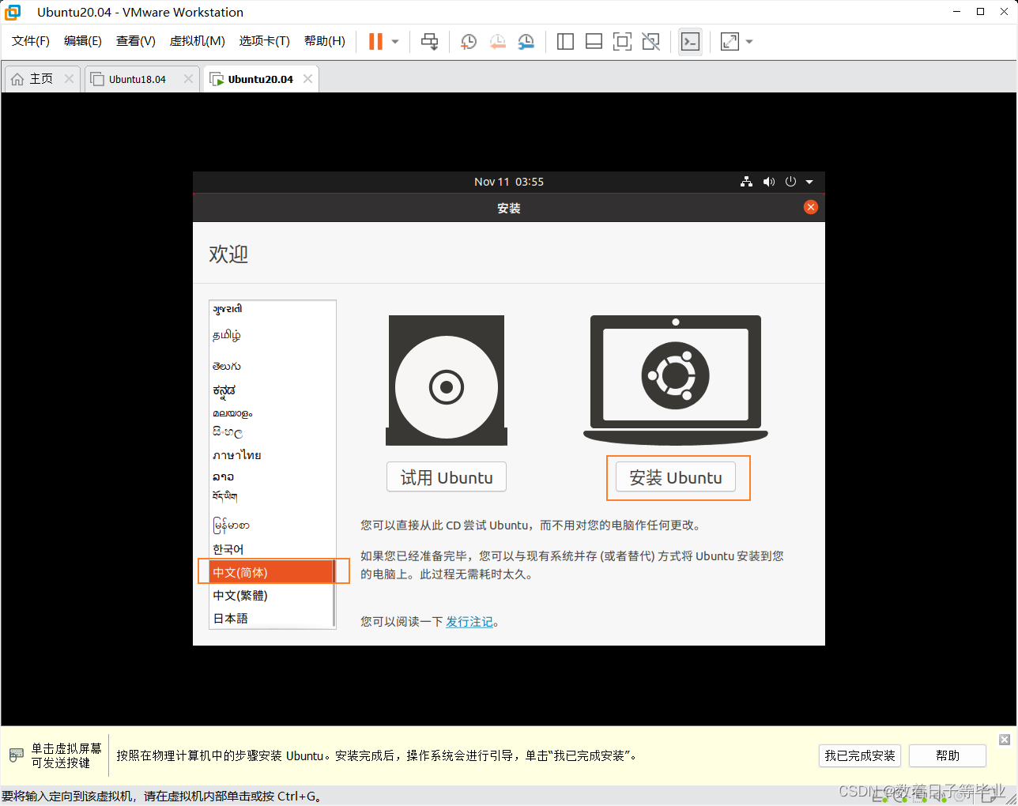Select தமிழ் in language list
This screenshot has width=1018, height=806.
click(x=271, y=335)
